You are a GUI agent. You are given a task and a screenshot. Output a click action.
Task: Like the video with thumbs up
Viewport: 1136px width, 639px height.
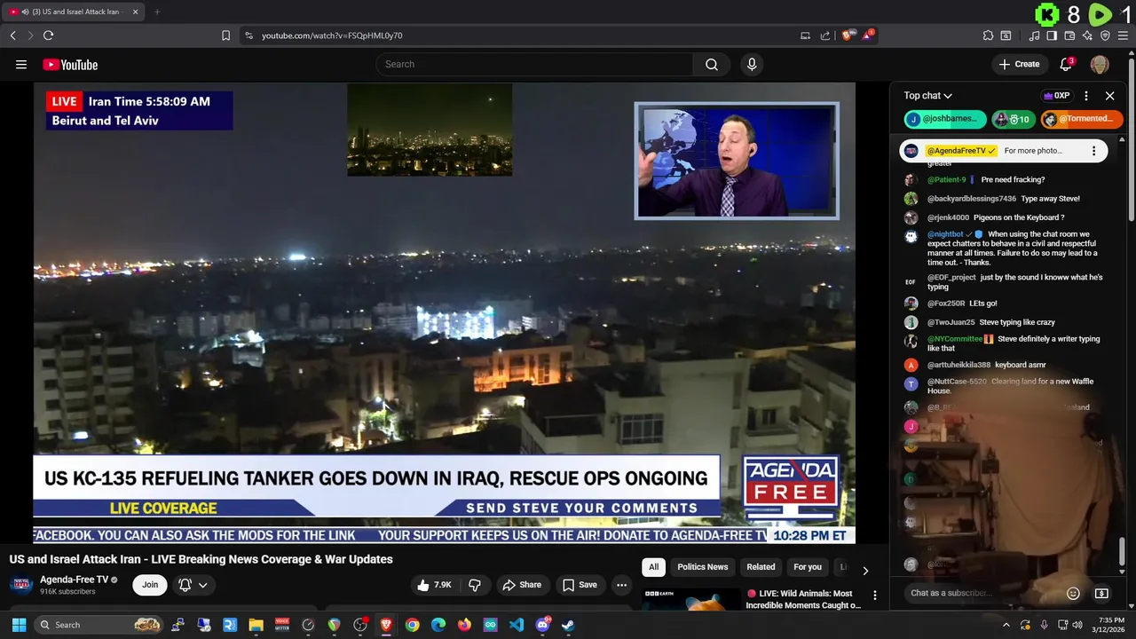pyautogui.click(x=435, y=585)
